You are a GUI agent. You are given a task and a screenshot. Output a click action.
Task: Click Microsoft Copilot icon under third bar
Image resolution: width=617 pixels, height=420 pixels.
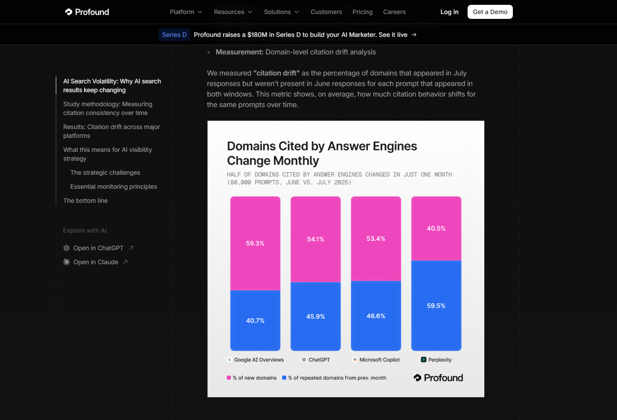(355, 359)
